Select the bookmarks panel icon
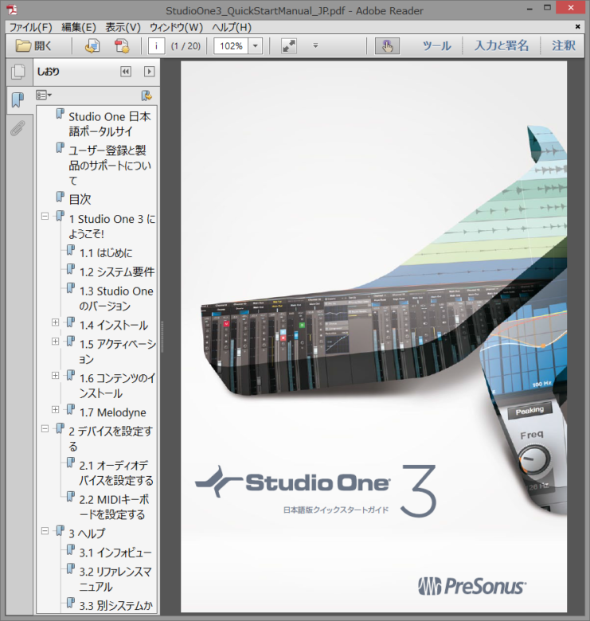The image size is (590, 621). [x=18, y=100]
